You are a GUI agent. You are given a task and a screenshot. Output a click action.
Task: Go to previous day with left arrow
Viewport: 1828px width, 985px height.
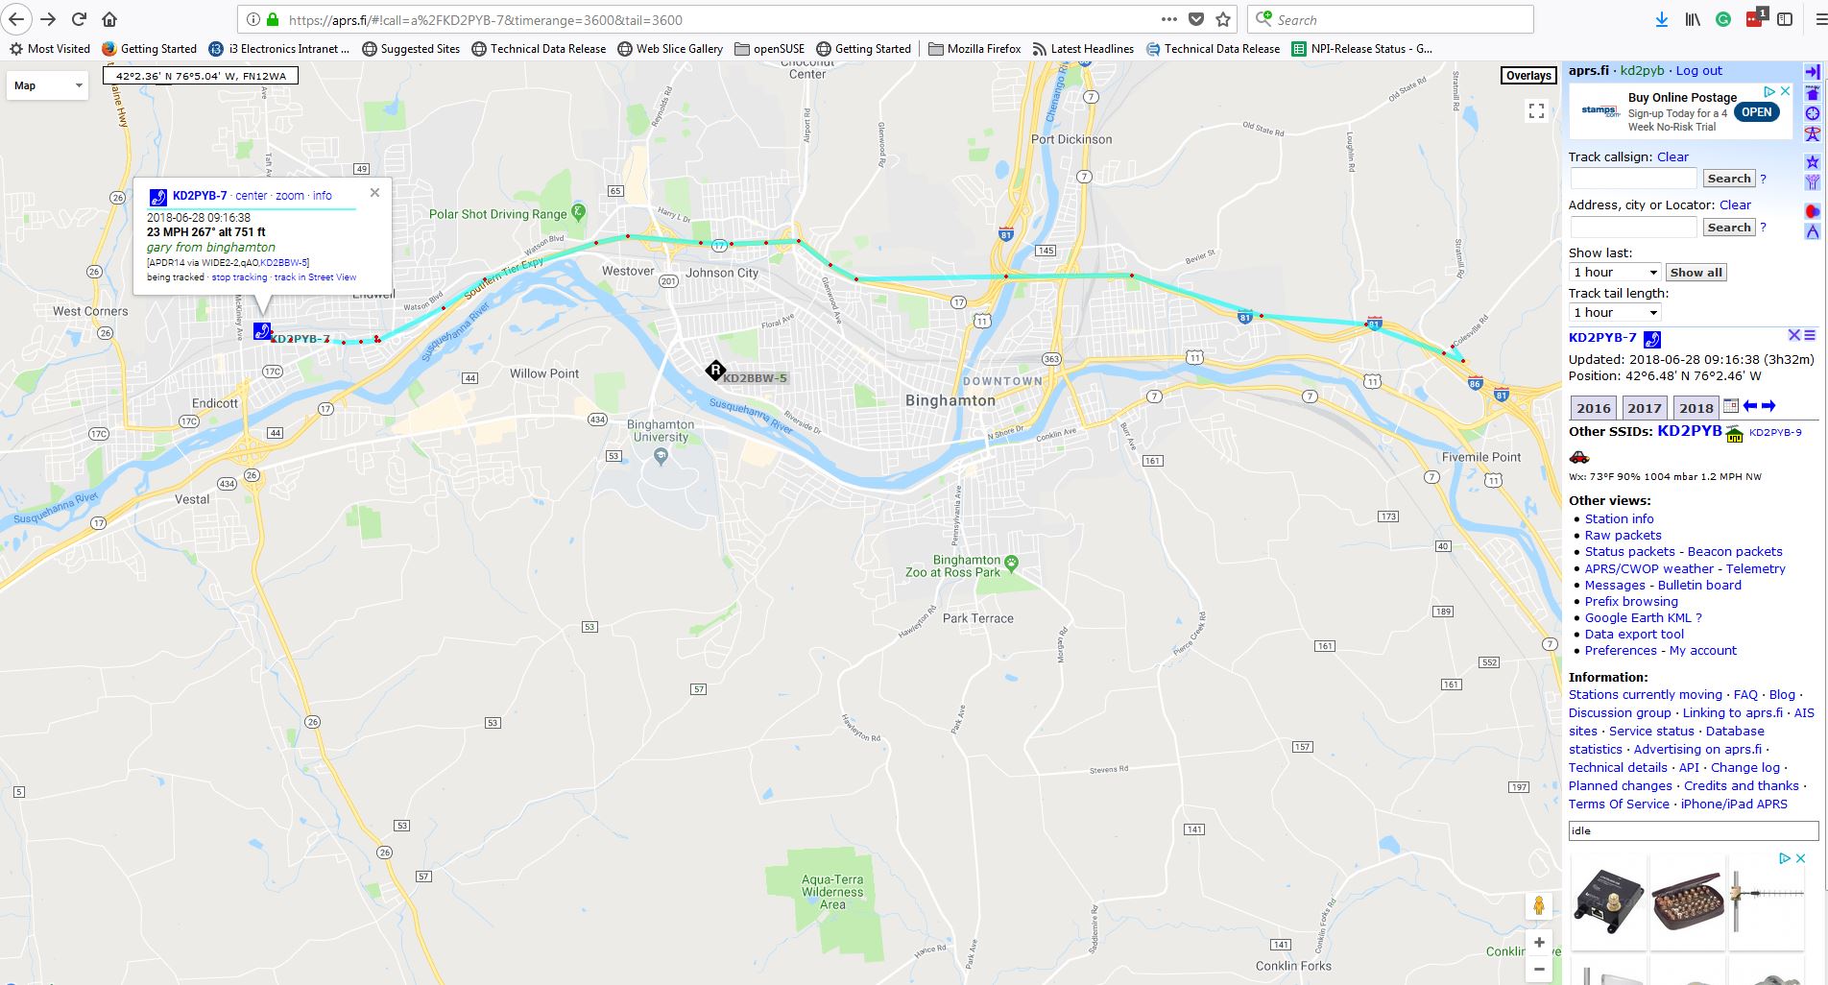(1750, 406)
